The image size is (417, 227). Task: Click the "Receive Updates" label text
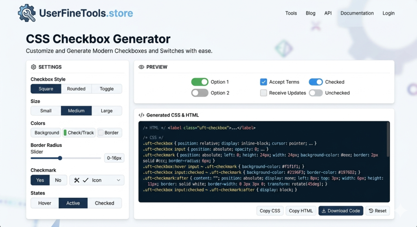click(x=288, y=93)
